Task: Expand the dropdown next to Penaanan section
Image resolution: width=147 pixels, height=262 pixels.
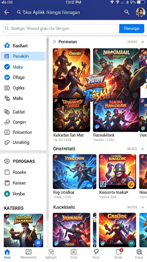Action: (142, 42)
